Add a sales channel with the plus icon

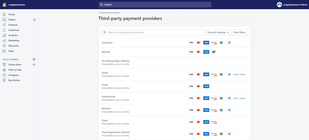tap(34, 59)
